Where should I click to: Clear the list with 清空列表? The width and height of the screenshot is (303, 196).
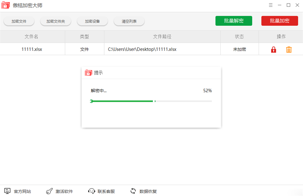click(129, 21)
